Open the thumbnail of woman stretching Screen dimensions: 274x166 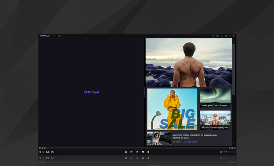[x=159, y=139]
